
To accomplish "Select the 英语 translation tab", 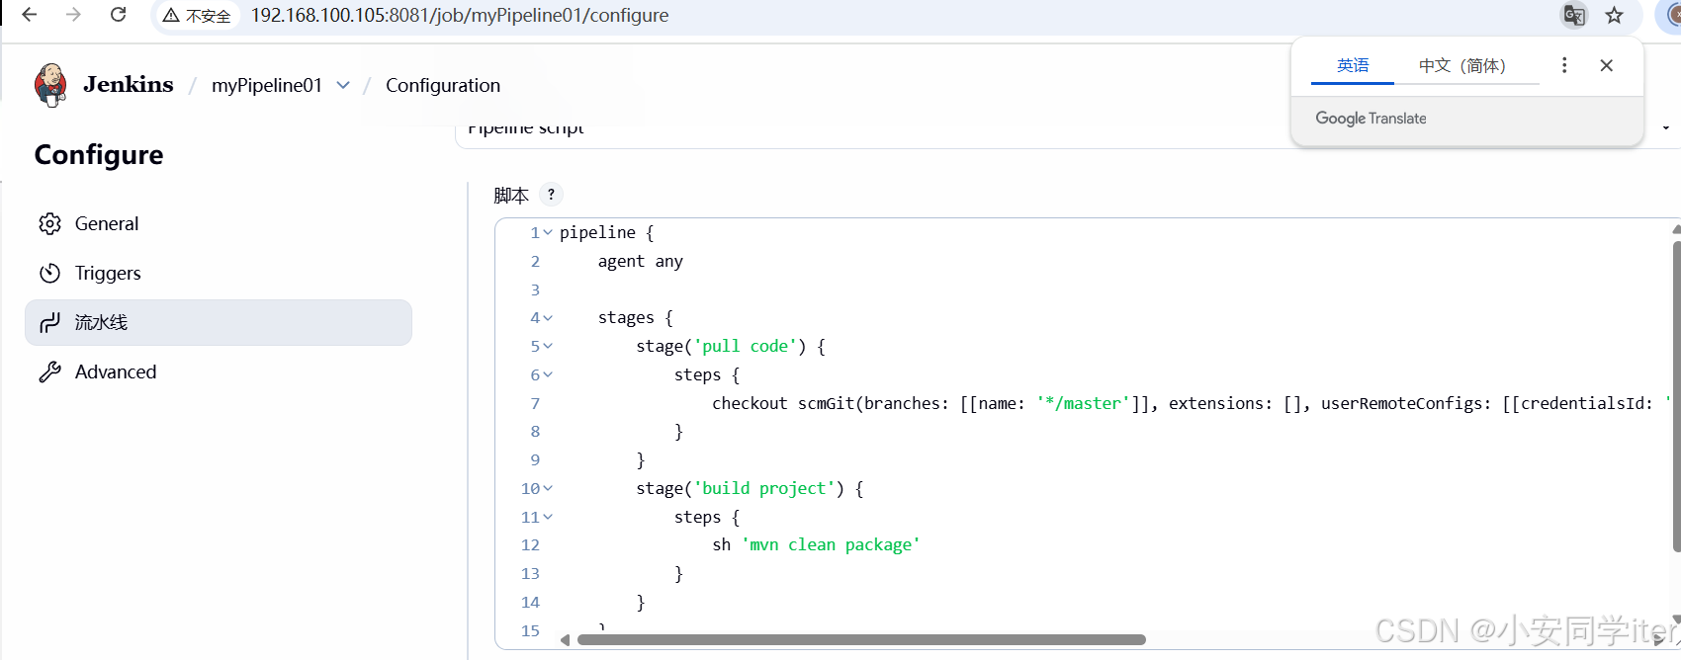I will [1352, 65].
